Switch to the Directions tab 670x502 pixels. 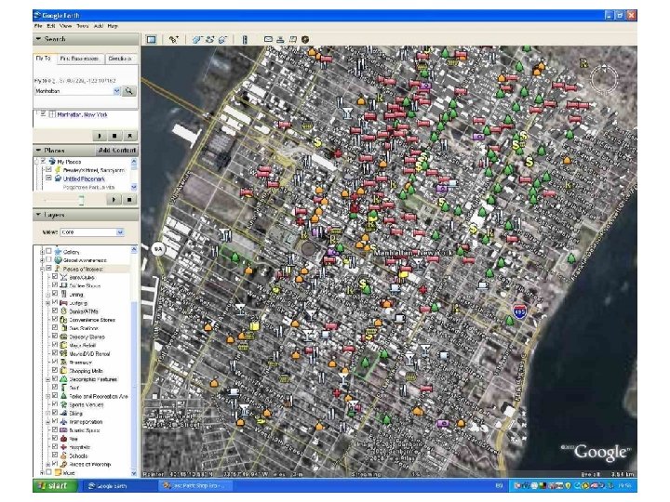pyautogui.click(x=120, y=59)
